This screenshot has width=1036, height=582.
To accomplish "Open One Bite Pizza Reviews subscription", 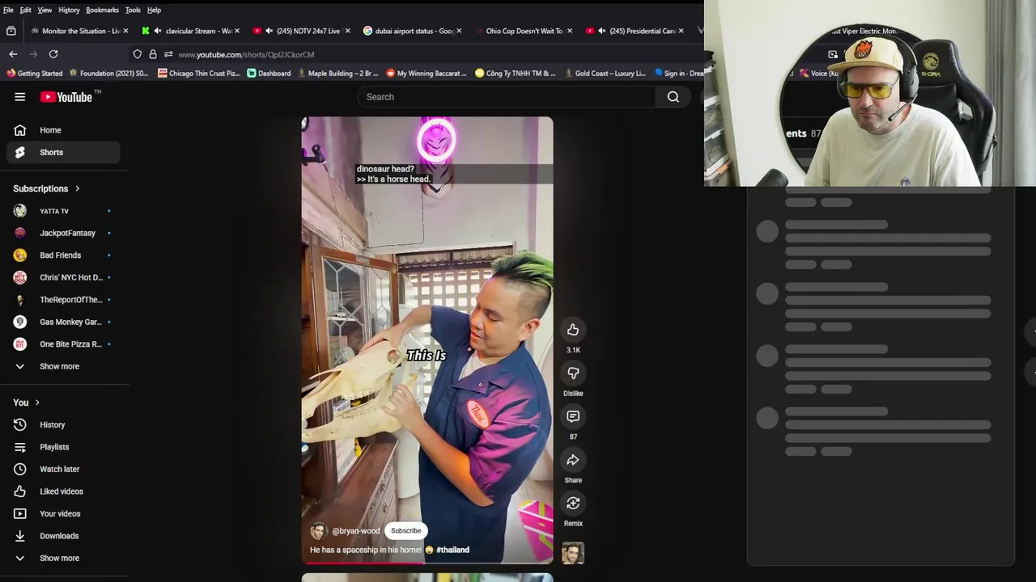I will (x=63, y=344).
